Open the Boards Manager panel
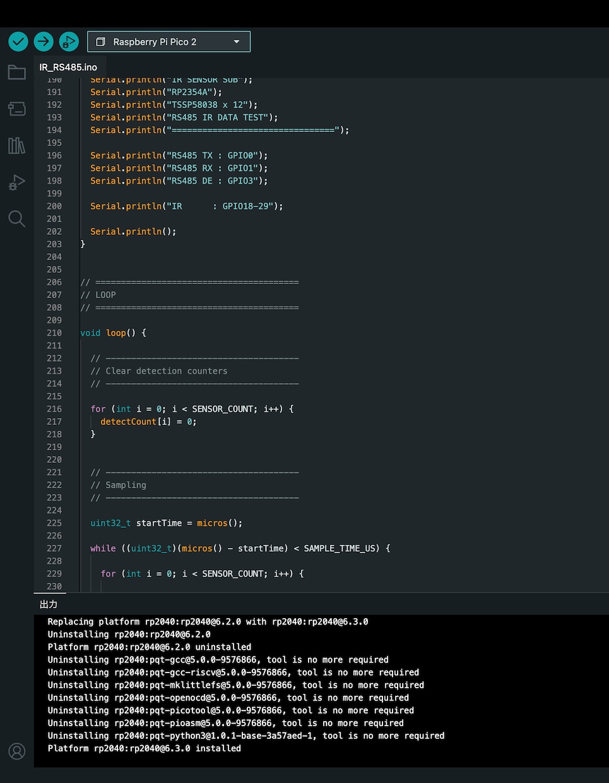The height and width of the screenshot is (783, 609). click(x=17, y=109)
